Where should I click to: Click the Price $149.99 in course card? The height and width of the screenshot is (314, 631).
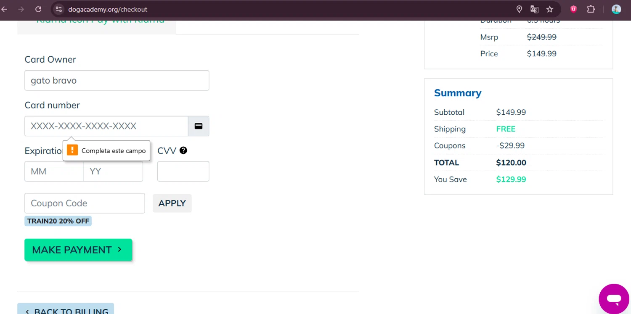coord(542,54)
